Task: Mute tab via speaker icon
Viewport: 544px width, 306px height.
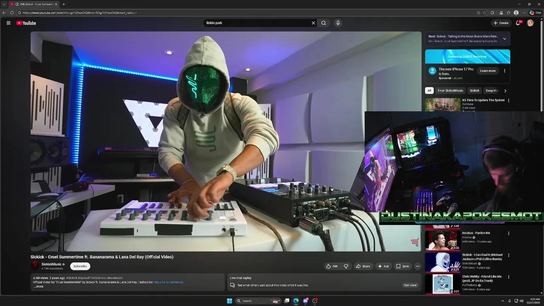Action: coord(17,4)
